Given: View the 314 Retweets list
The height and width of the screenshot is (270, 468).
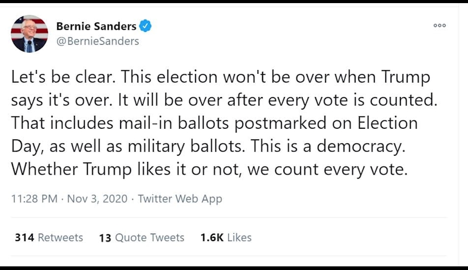Looking at the screenshot, I should [x=49, y=237].
